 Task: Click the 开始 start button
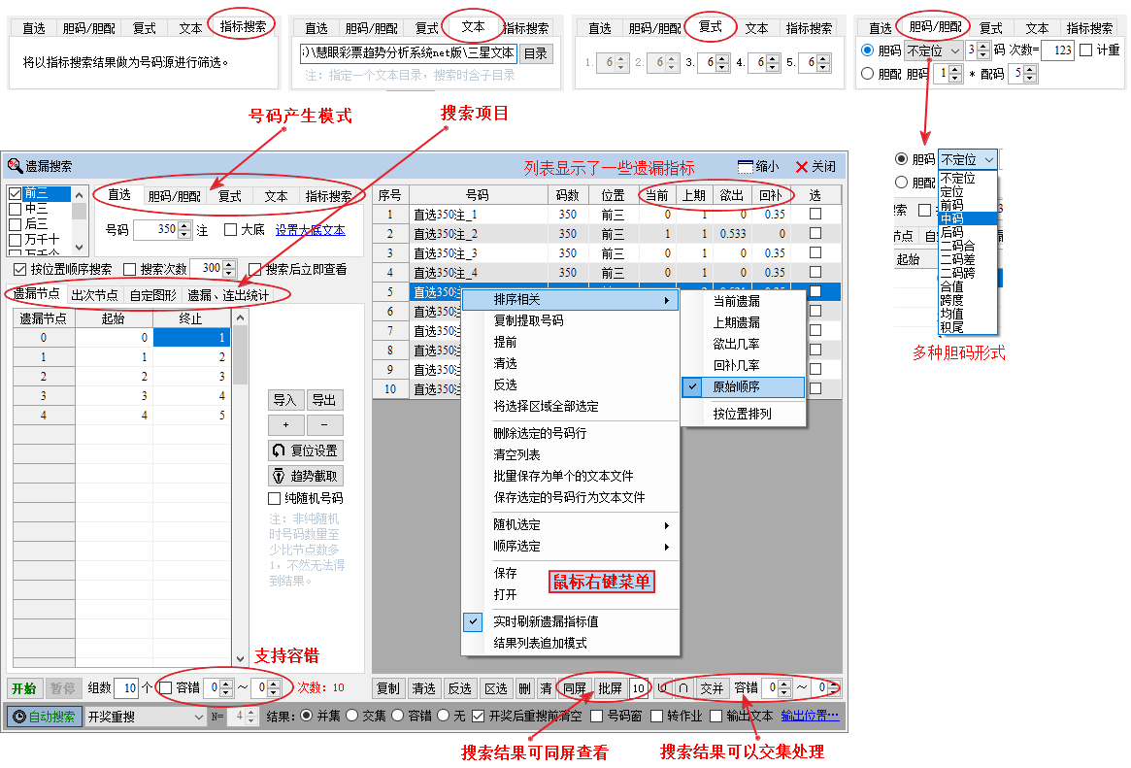pos(23,687)
